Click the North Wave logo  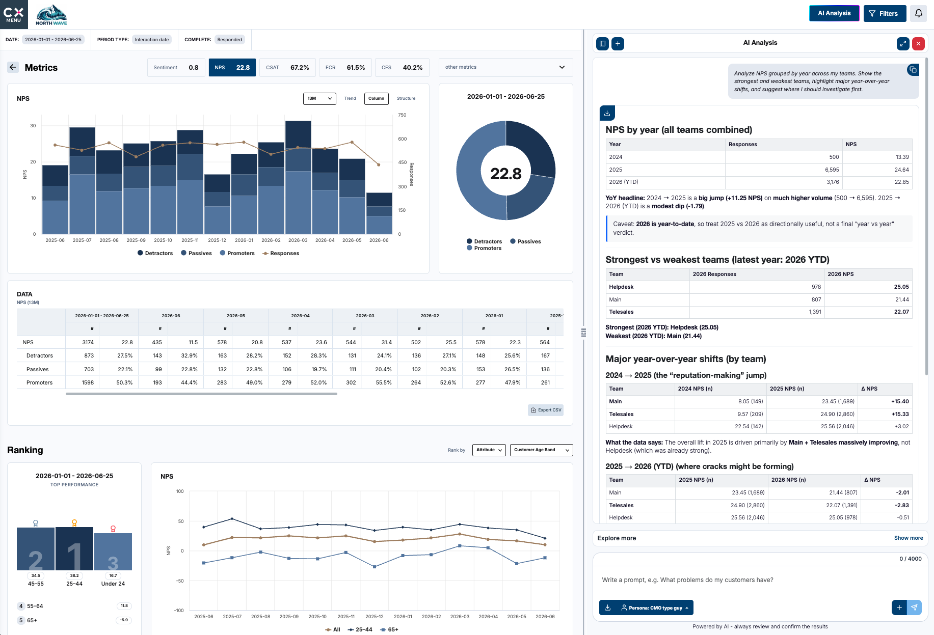[51, 15]
